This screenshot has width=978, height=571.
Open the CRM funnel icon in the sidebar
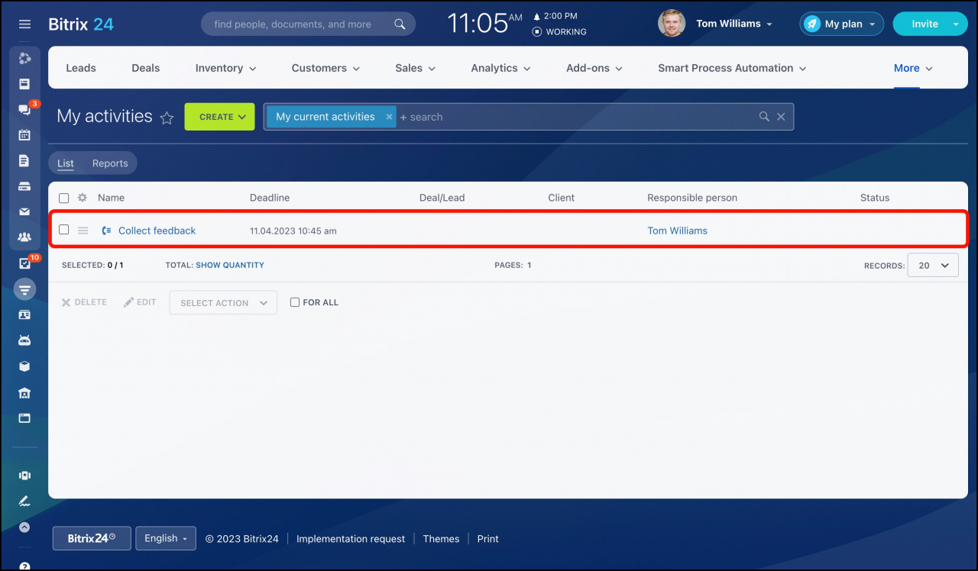(24, 289)
